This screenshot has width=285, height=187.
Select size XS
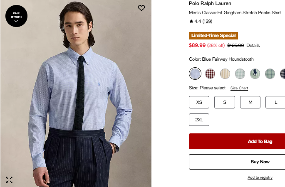[x=199, y=102]
